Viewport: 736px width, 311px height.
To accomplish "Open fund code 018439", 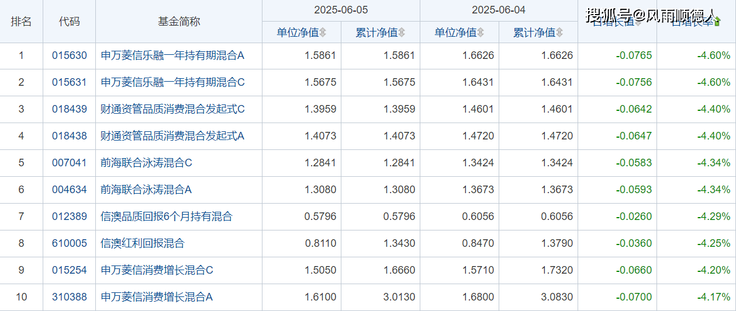I will coord(69,109).
